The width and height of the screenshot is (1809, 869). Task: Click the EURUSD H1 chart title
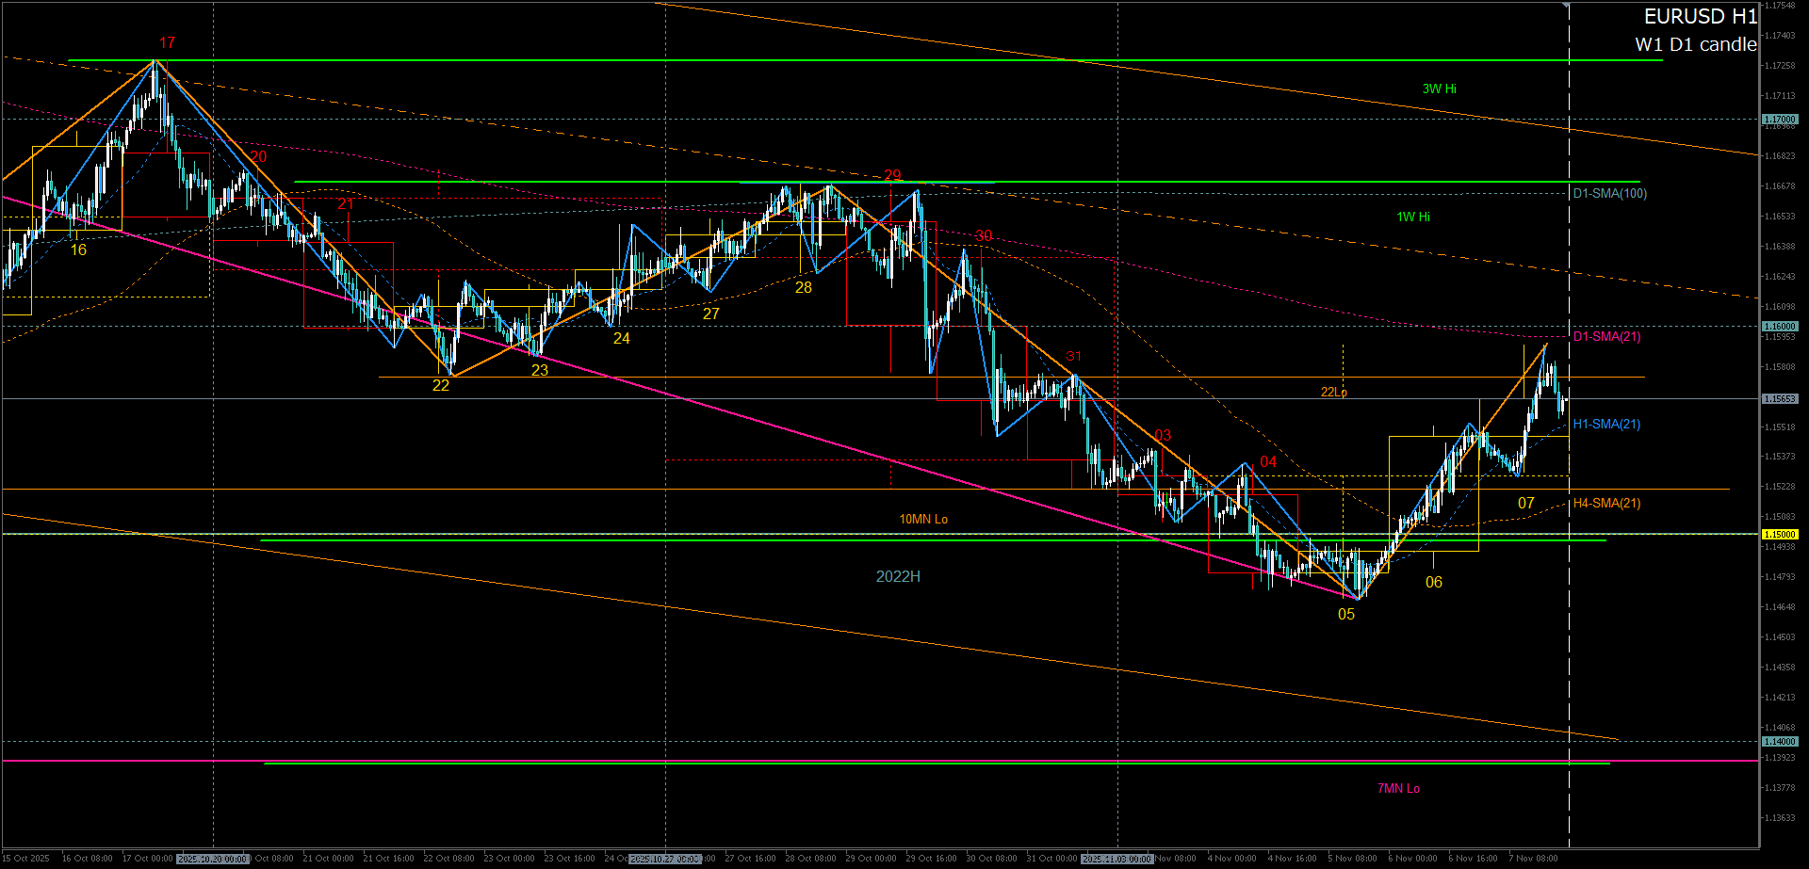coord(1700,17)
